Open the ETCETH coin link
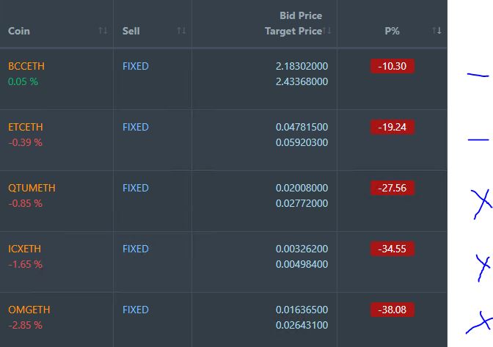The image size is (493, 347). pos(26,128)
